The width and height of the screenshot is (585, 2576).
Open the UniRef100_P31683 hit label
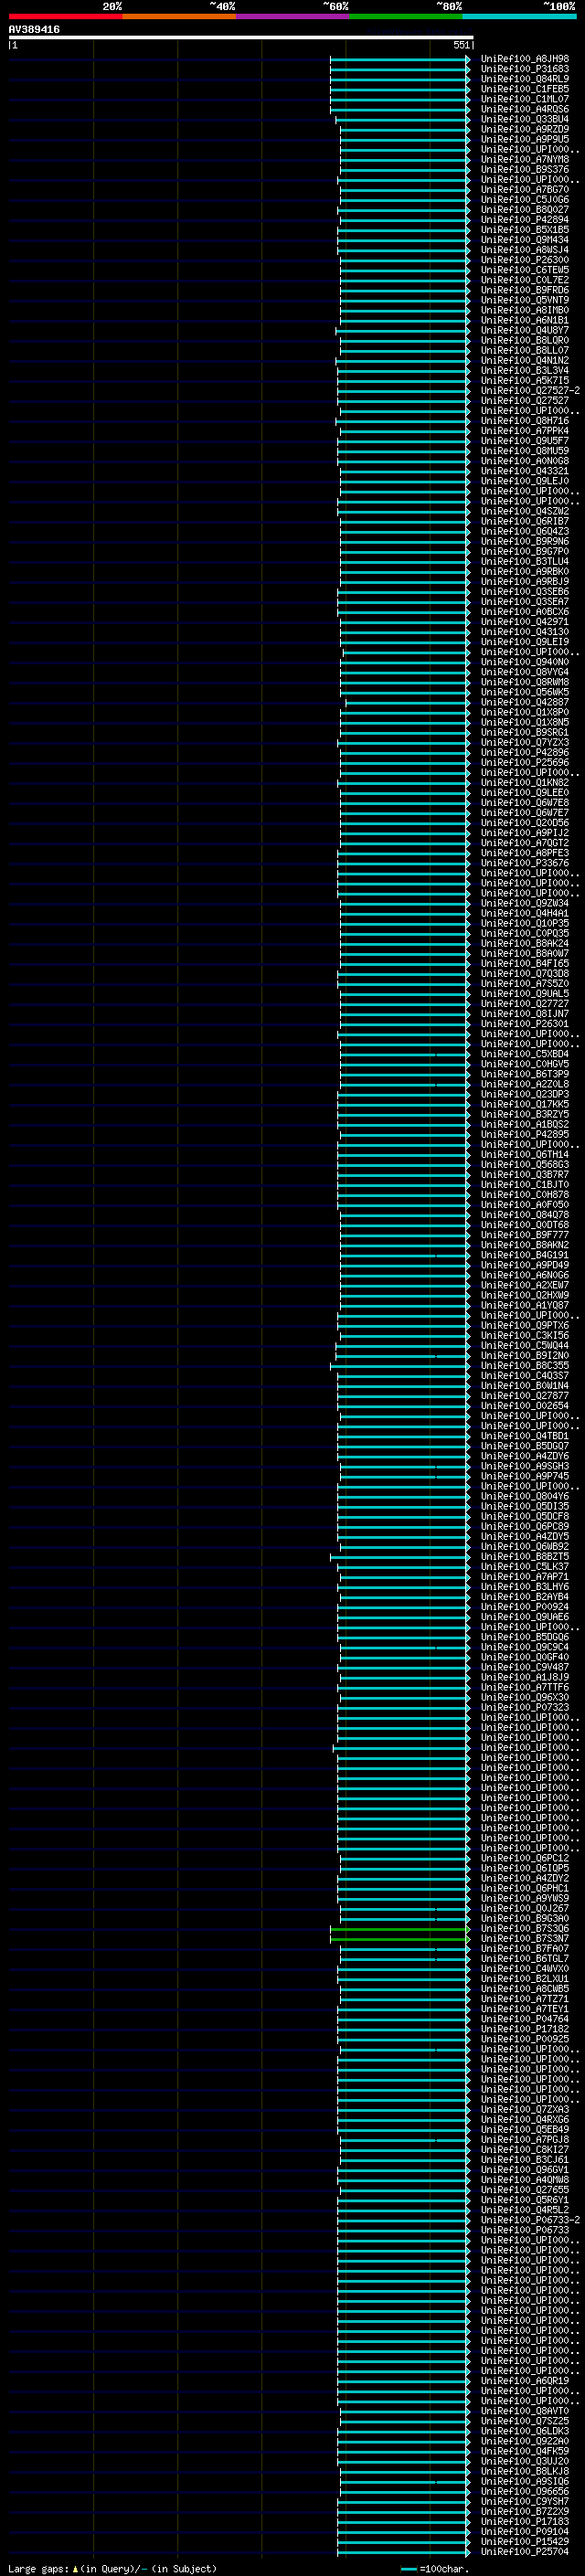click(x=524, y=69)
